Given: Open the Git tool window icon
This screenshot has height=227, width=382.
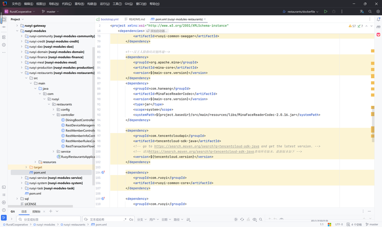Looking at the screenshot, I should pyautogui.click(x=4, y=217).
